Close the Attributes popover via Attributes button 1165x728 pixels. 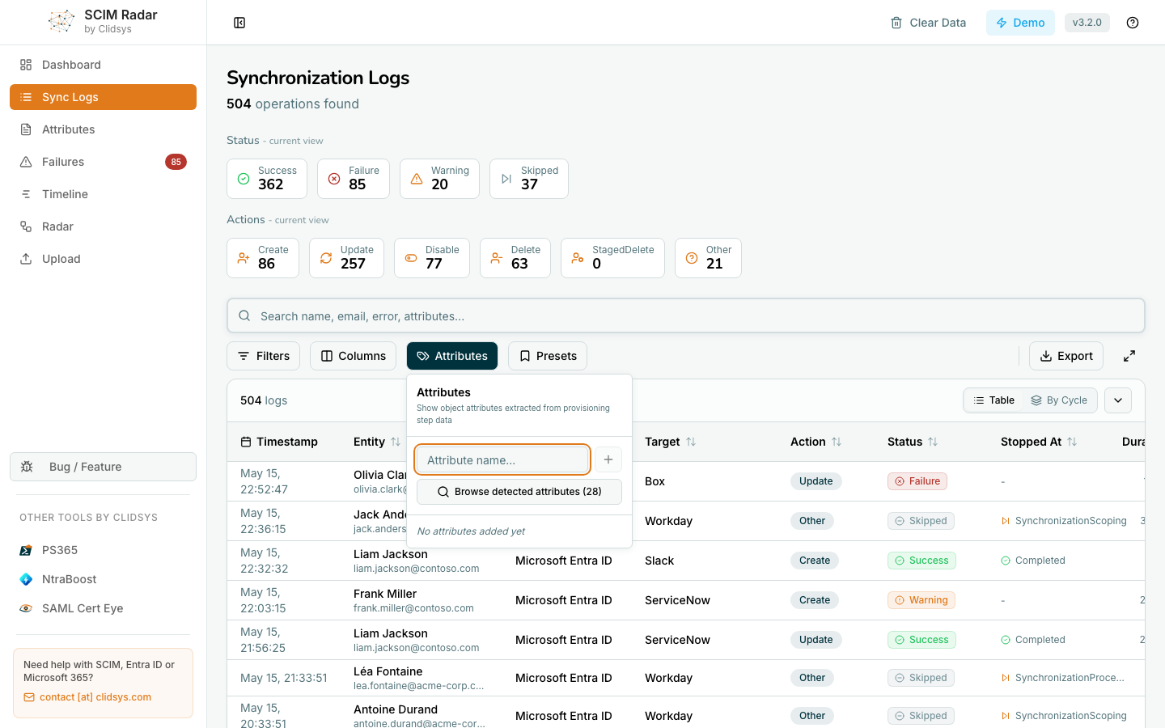coord(452,356)
